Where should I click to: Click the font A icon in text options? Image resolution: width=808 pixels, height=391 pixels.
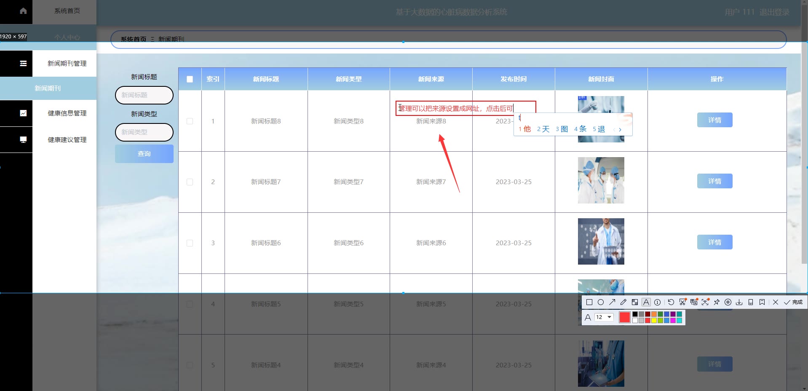tap(588, 317)
